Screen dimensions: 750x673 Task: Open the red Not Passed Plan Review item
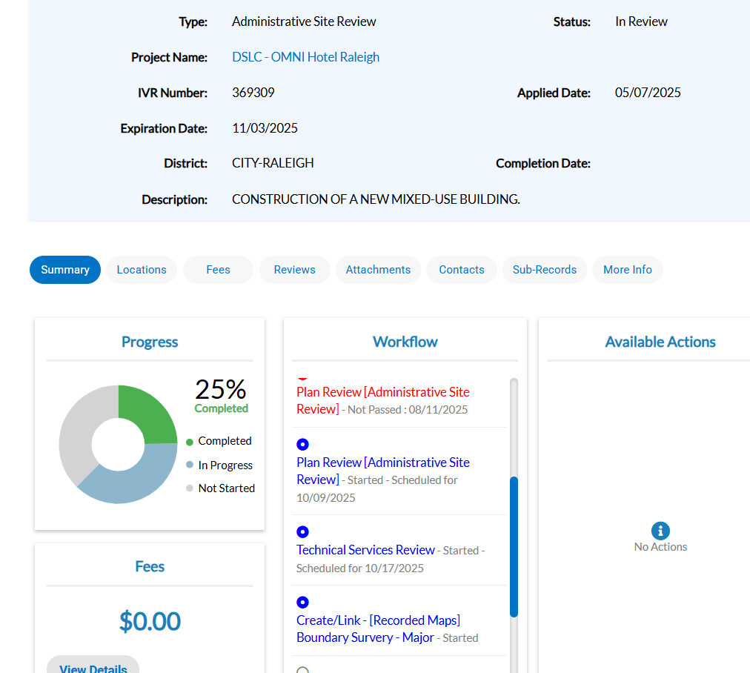click(382, 392)
